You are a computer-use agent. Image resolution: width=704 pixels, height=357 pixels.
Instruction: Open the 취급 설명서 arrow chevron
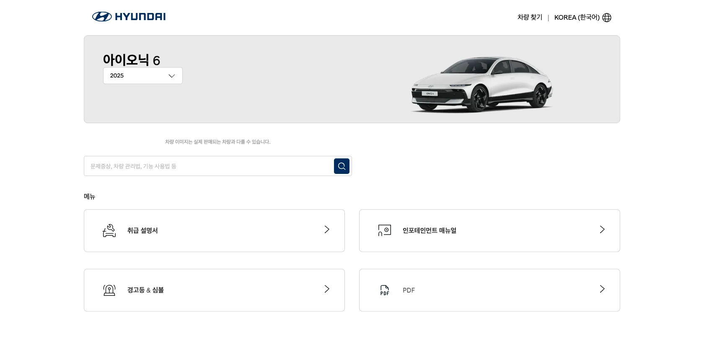(x=327, y=230)
